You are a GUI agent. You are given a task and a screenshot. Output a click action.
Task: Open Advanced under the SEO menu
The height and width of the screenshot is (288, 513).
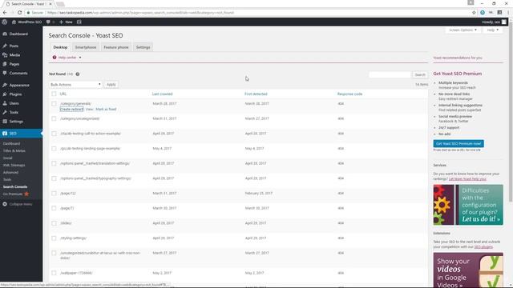[x=10, y=173]
